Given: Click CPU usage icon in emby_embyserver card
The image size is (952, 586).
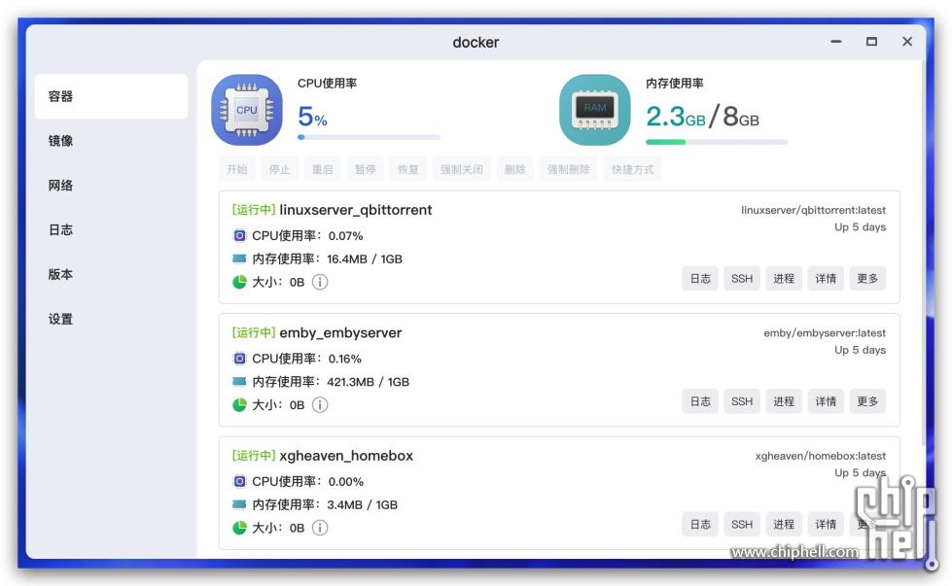Looking at the screenshot, I should (x=240, y=360).
